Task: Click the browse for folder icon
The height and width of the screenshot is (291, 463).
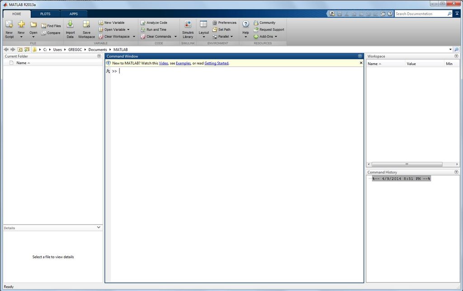Action: tap(27, 50)
